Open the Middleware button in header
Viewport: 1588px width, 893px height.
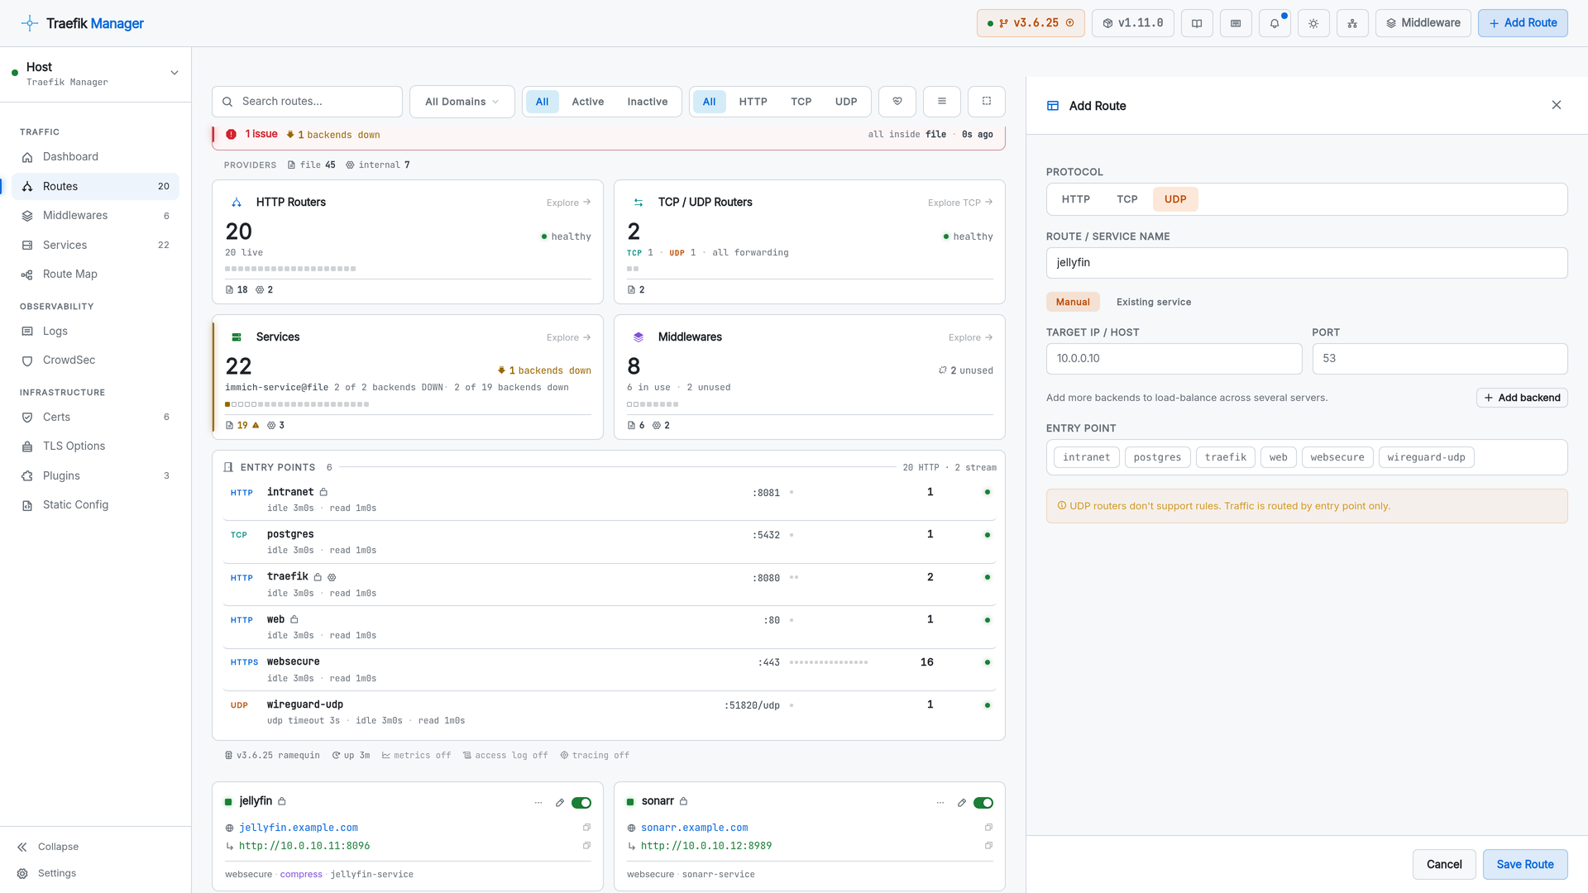[x=1423, y=23]
